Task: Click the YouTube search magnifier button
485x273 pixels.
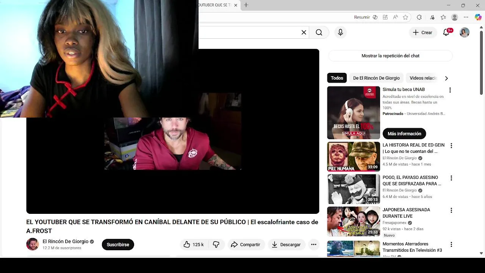Action: [x=319, y=33]
